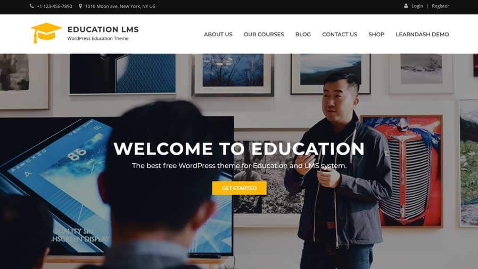Click the phone number +1 123-456-7890

(54, 6)
